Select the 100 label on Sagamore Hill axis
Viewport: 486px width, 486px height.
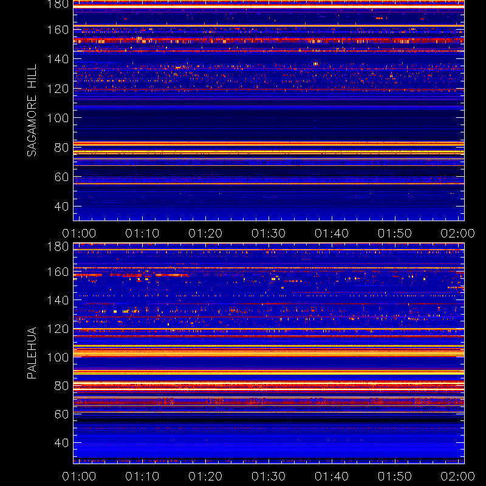coord(58,118)
